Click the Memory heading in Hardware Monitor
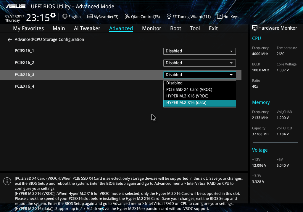 tap(261, 102)
